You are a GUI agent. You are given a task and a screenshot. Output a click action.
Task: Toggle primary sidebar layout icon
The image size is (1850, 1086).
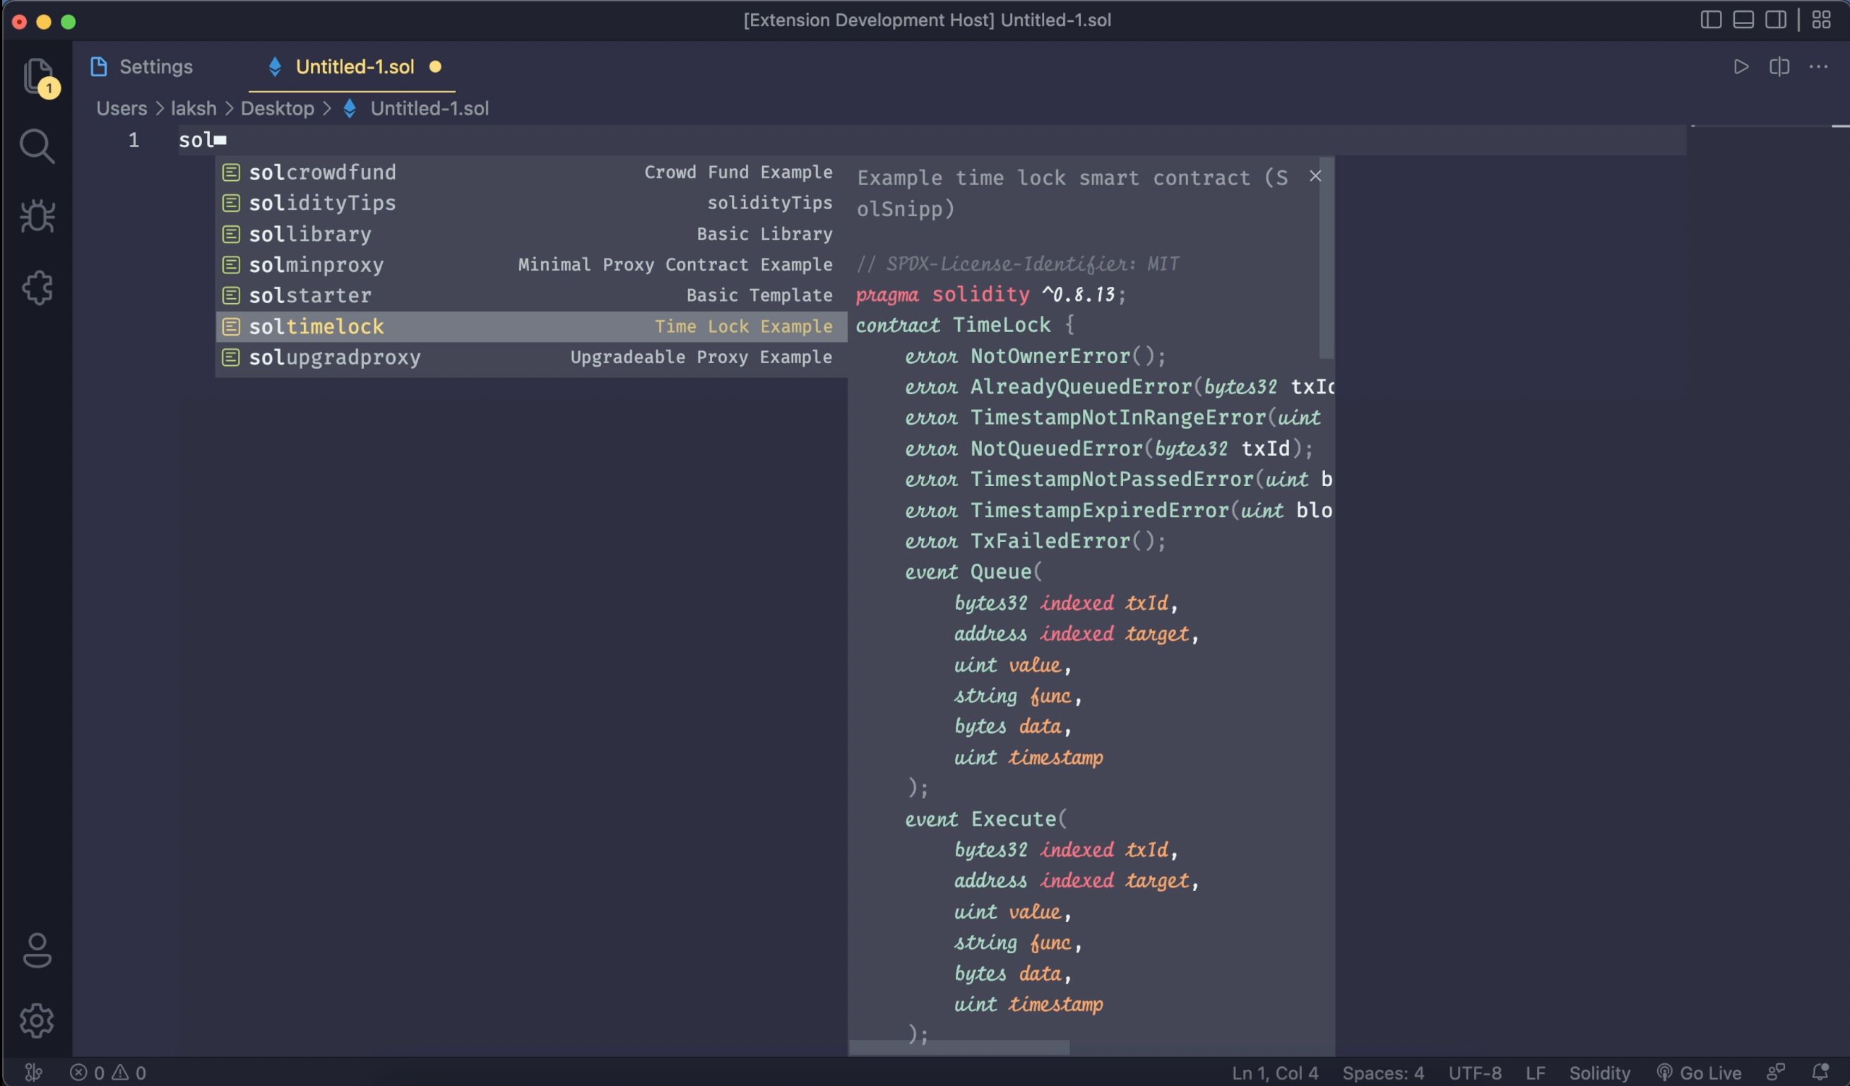coord(1712,20)
